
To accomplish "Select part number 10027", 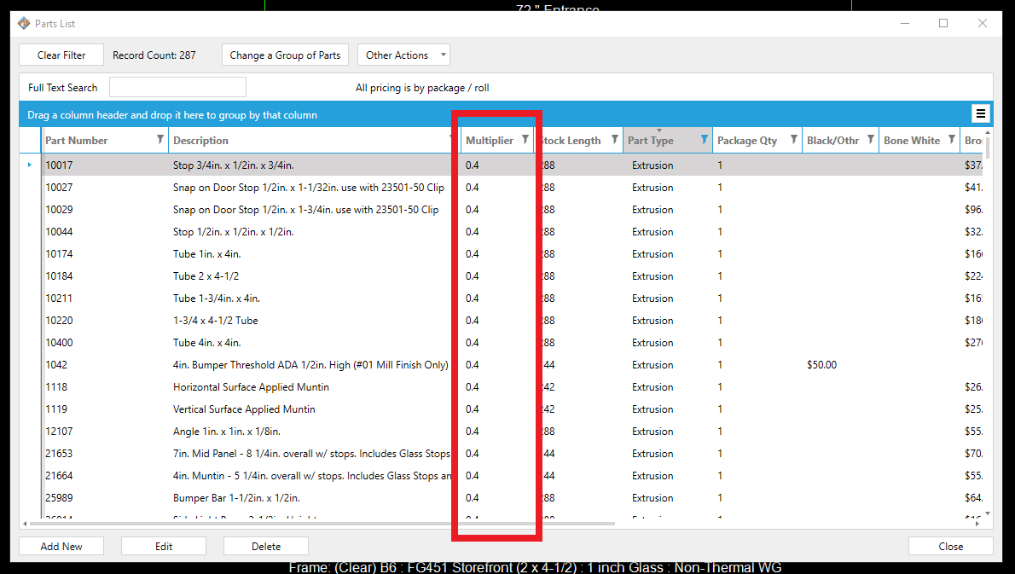I will point(59,188).
